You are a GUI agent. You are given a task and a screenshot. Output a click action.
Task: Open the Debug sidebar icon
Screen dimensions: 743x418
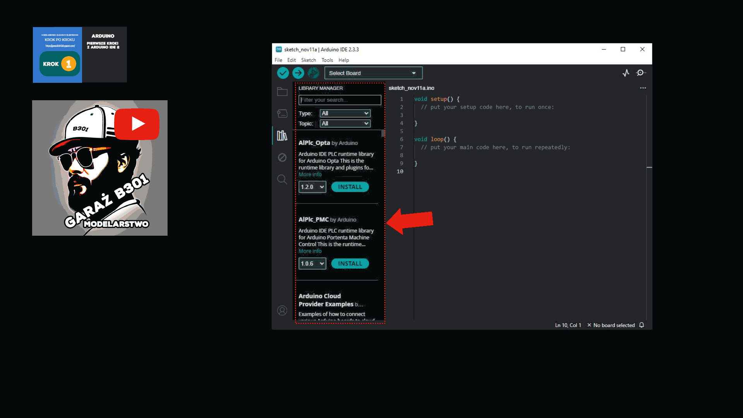click(282, 158)
